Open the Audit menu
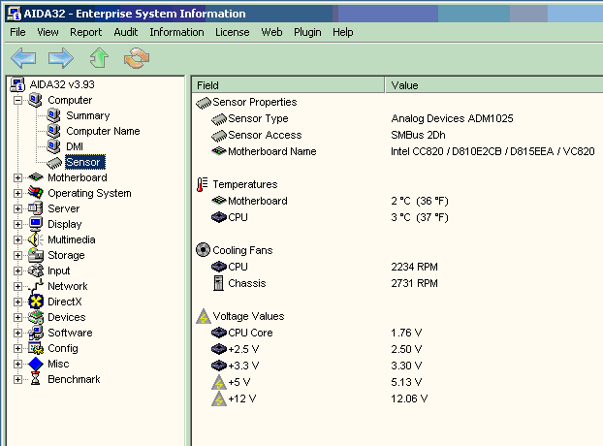 tap(125, 32)
